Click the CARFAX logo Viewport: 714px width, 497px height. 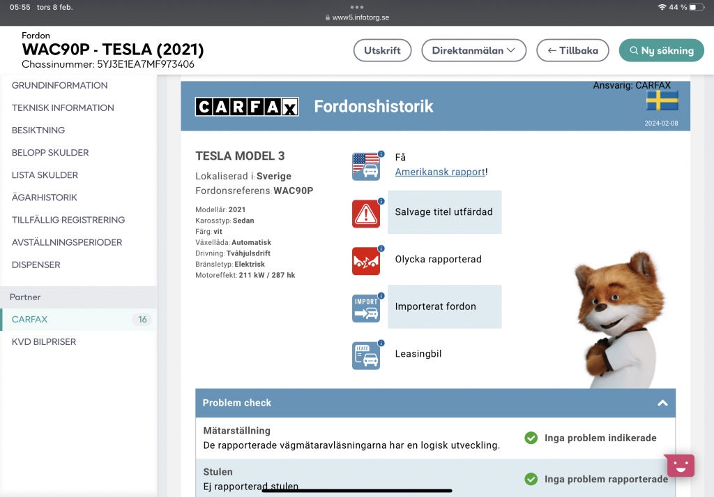pyautogui.click(x=247, y=107)
